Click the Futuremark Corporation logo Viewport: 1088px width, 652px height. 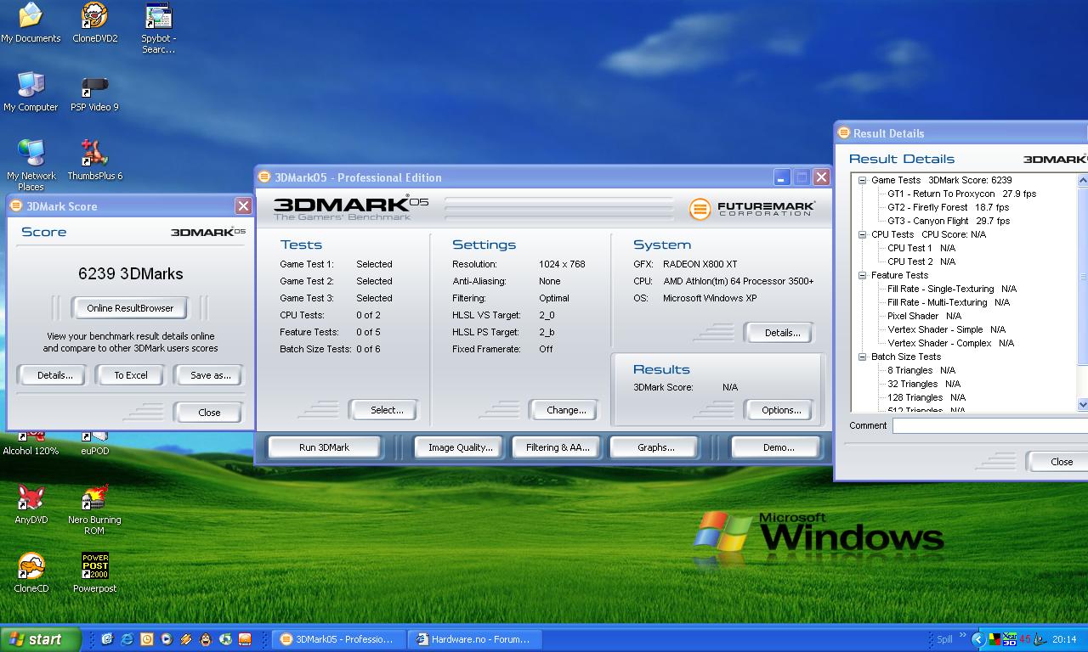(752, 209)
